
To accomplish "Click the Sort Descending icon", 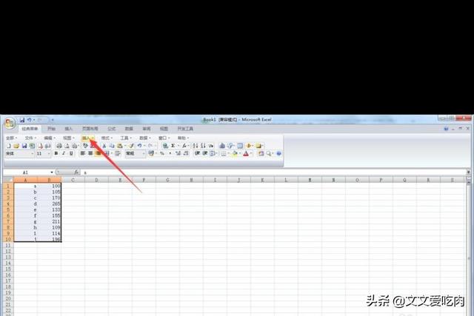I will (x=204, y=146).
